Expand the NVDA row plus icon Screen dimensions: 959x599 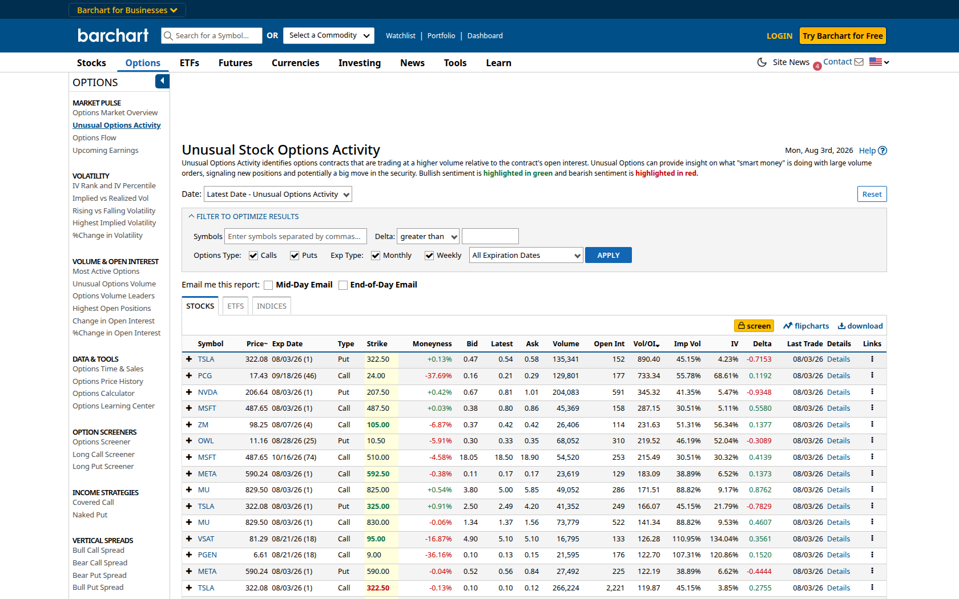pyautogui.click(x=189, y=392)
